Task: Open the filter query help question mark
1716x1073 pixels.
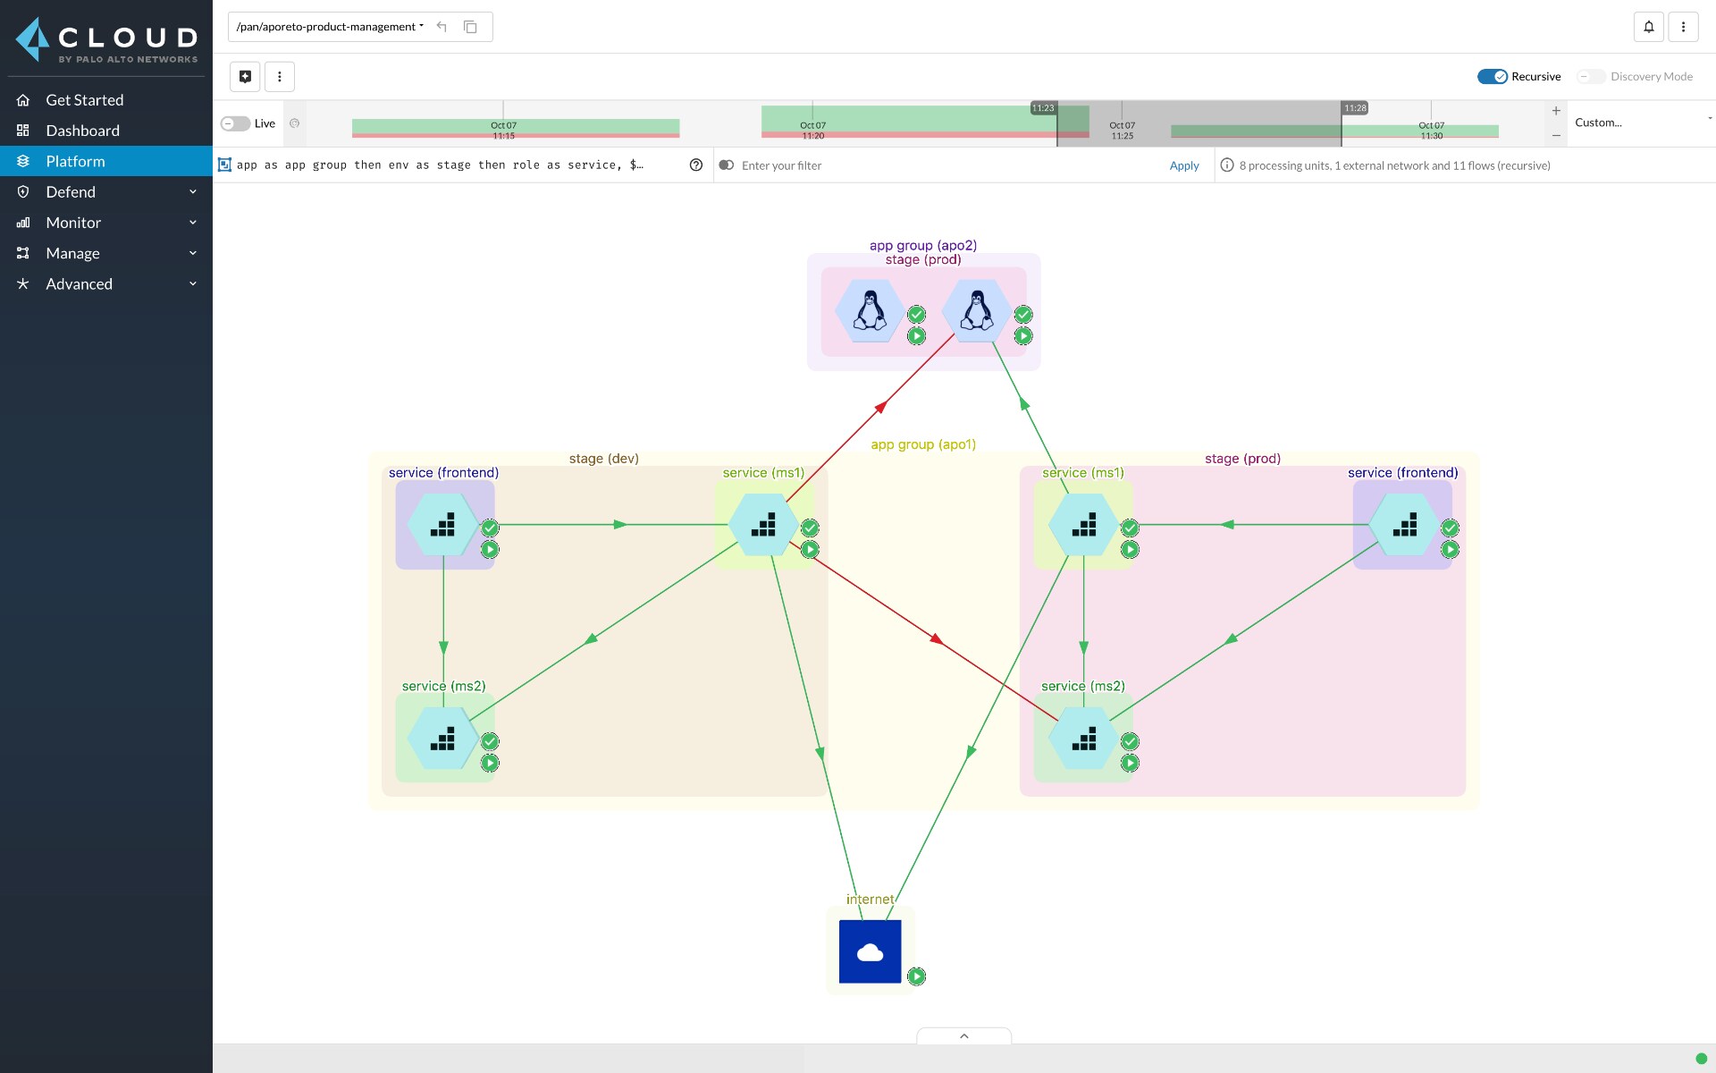Action: pos(696,165)
